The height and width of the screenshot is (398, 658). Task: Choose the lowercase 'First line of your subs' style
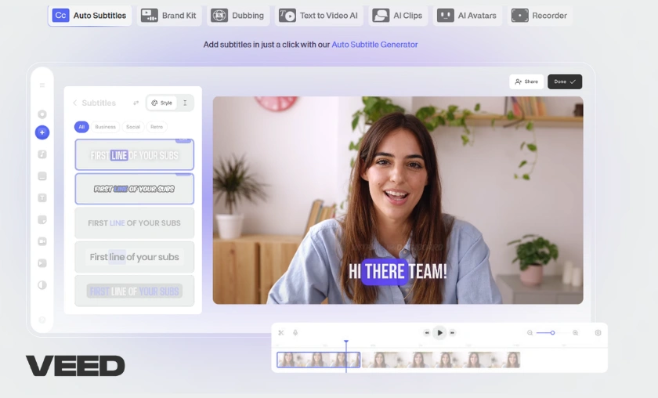pos(134,257)
